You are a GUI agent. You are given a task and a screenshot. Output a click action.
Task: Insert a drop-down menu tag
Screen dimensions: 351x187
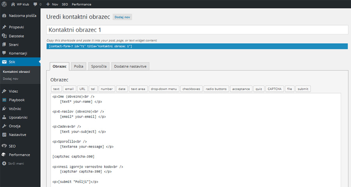(163, 89)
